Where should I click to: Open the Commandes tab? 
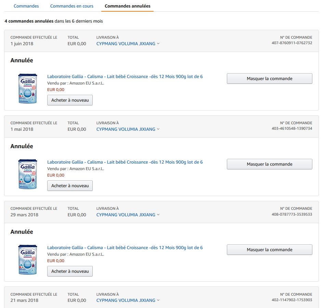tap(26, 6)
